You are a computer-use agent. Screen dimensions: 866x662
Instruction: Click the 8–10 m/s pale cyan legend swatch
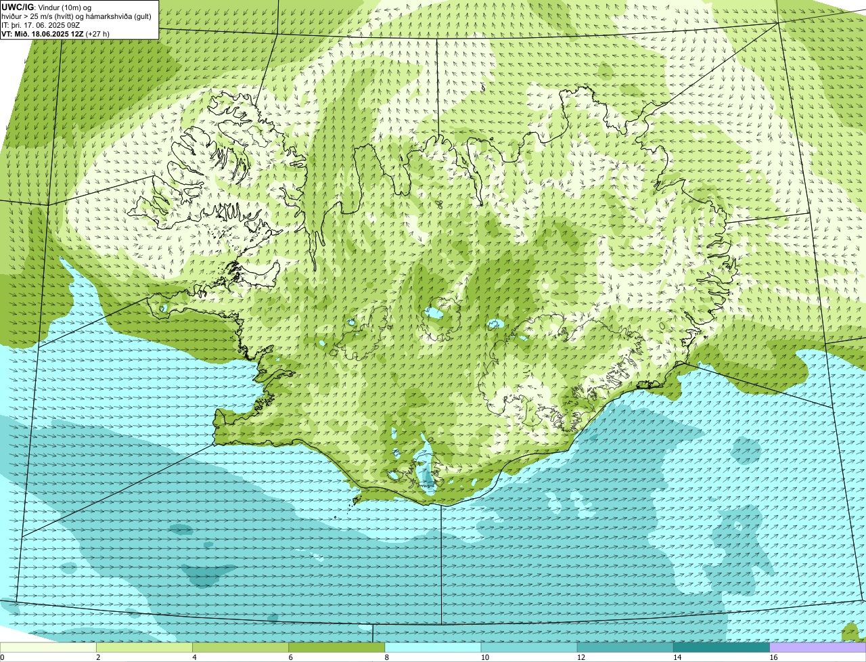(433, 648)
